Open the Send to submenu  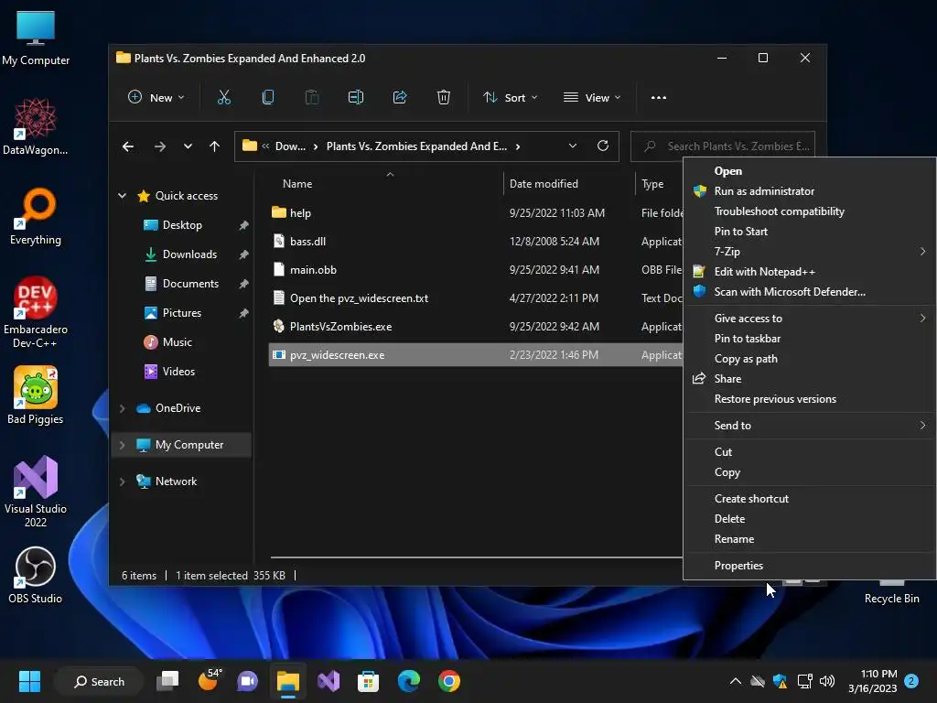810,426
